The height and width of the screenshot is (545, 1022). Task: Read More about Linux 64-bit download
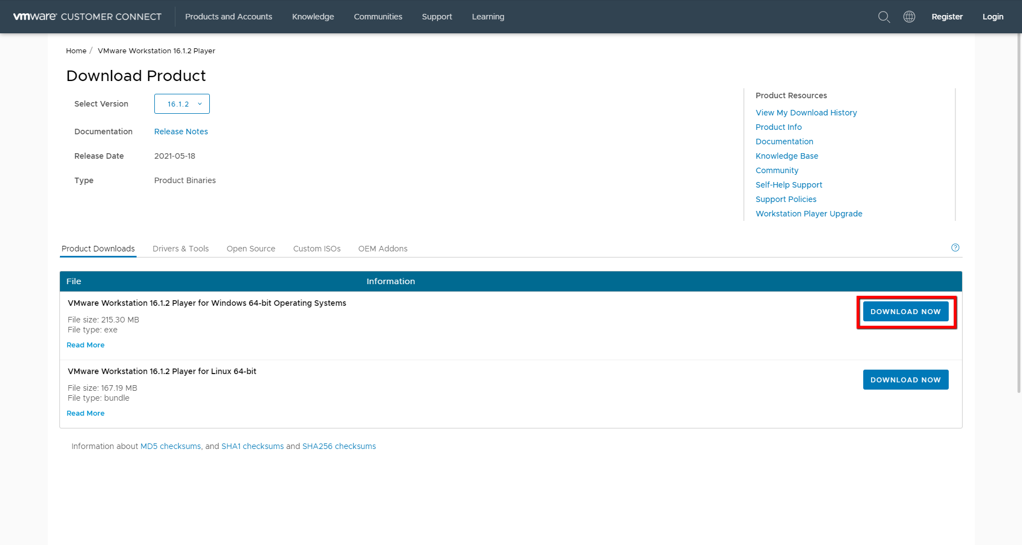(85, 413)
